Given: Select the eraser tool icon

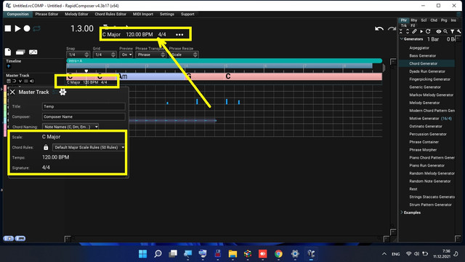Looking at the screenshot, I should coord(20,52).
